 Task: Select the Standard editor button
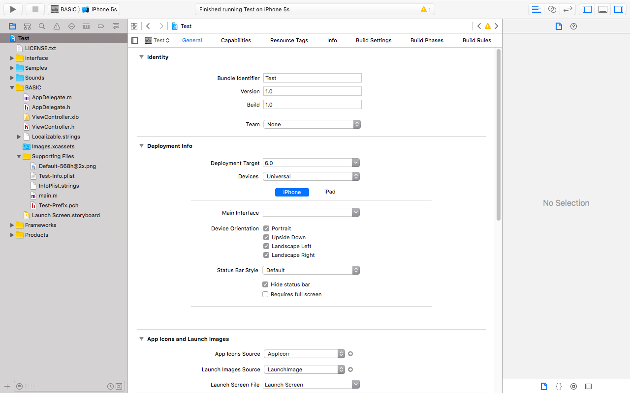pos(536,9)
